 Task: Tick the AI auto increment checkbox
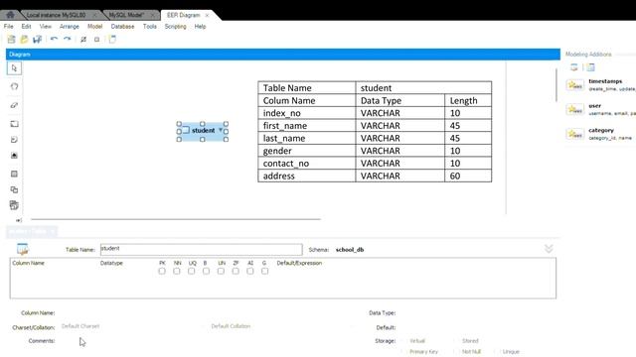[x=249, y=271]
